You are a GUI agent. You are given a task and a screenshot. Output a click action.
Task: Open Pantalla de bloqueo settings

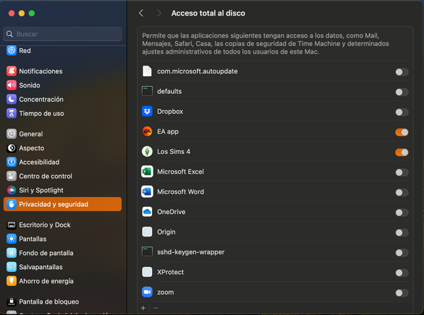tap(62, 302)
